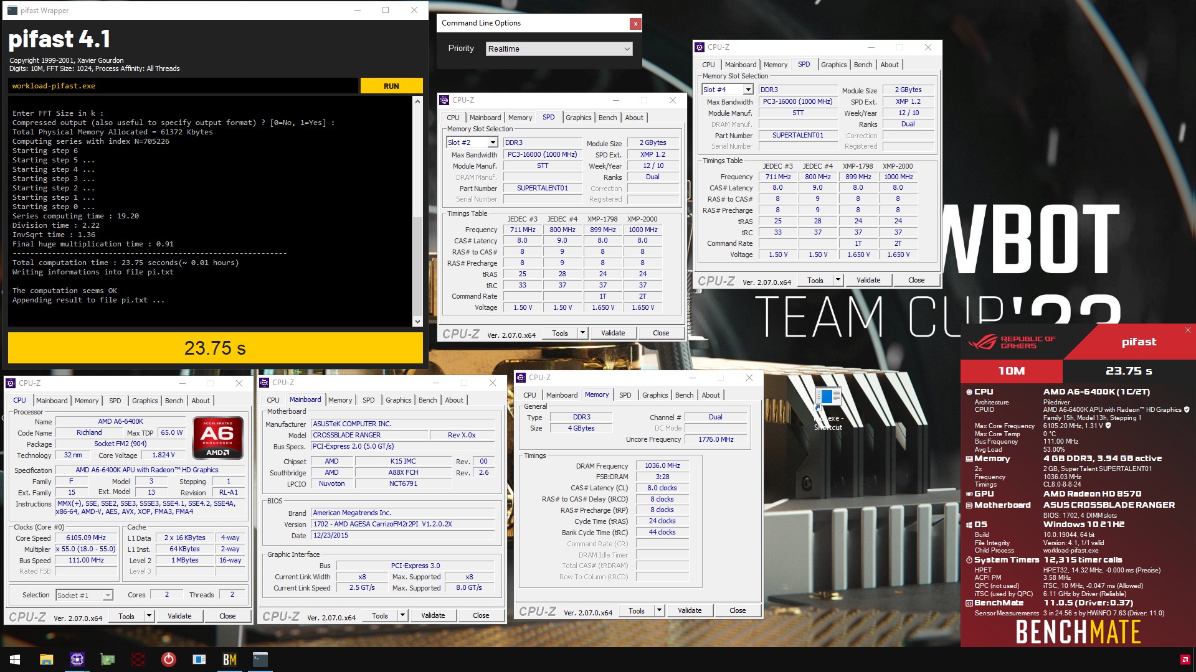Screen dimensions: 1196x672
Task: Click the red atom-shaped taskbar icon
Action: [x=138, y=660]
